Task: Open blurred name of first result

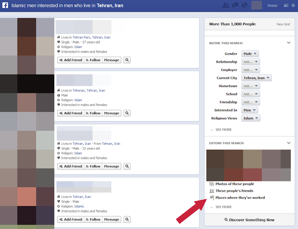Action: coord(83,27)
